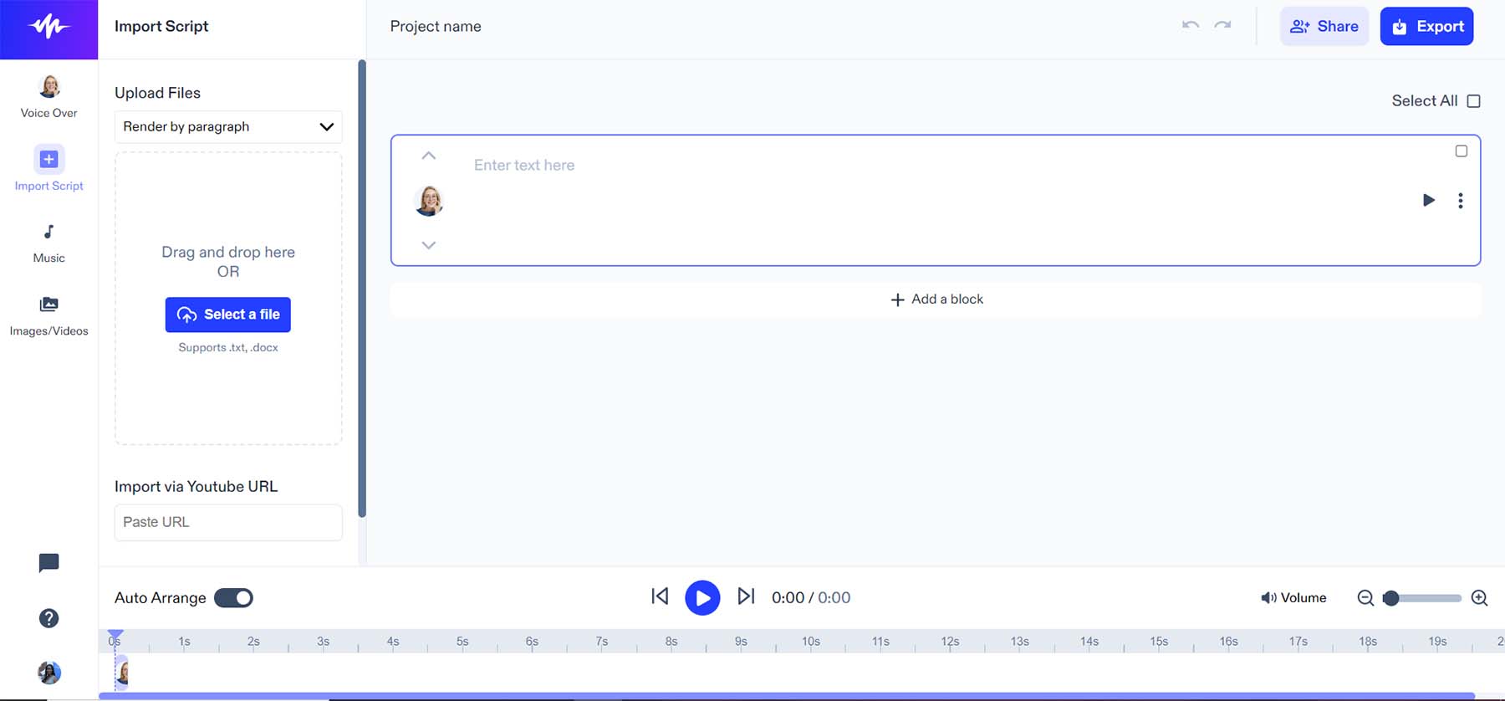1505x701 pixels.
Task: Click the undo arrow icon
Action: (1191, 25)
